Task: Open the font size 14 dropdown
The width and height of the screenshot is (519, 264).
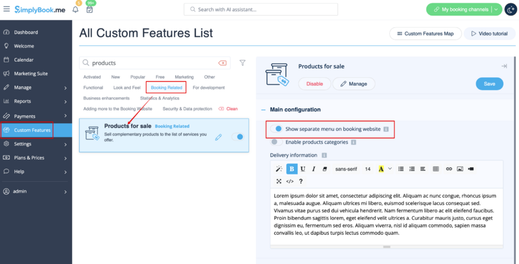Action: (368, 169)
